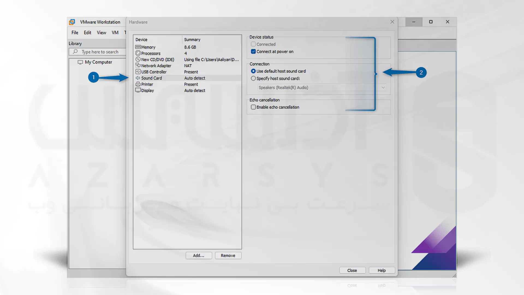Select the Display device icon
The width and height of the screenshot is (524, 295).
[138, 90]
